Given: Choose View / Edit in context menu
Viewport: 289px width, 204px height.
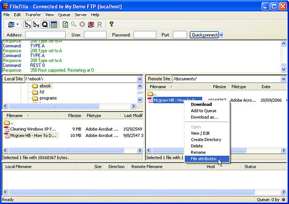Looking at the screenshot, I should (207, 133).
